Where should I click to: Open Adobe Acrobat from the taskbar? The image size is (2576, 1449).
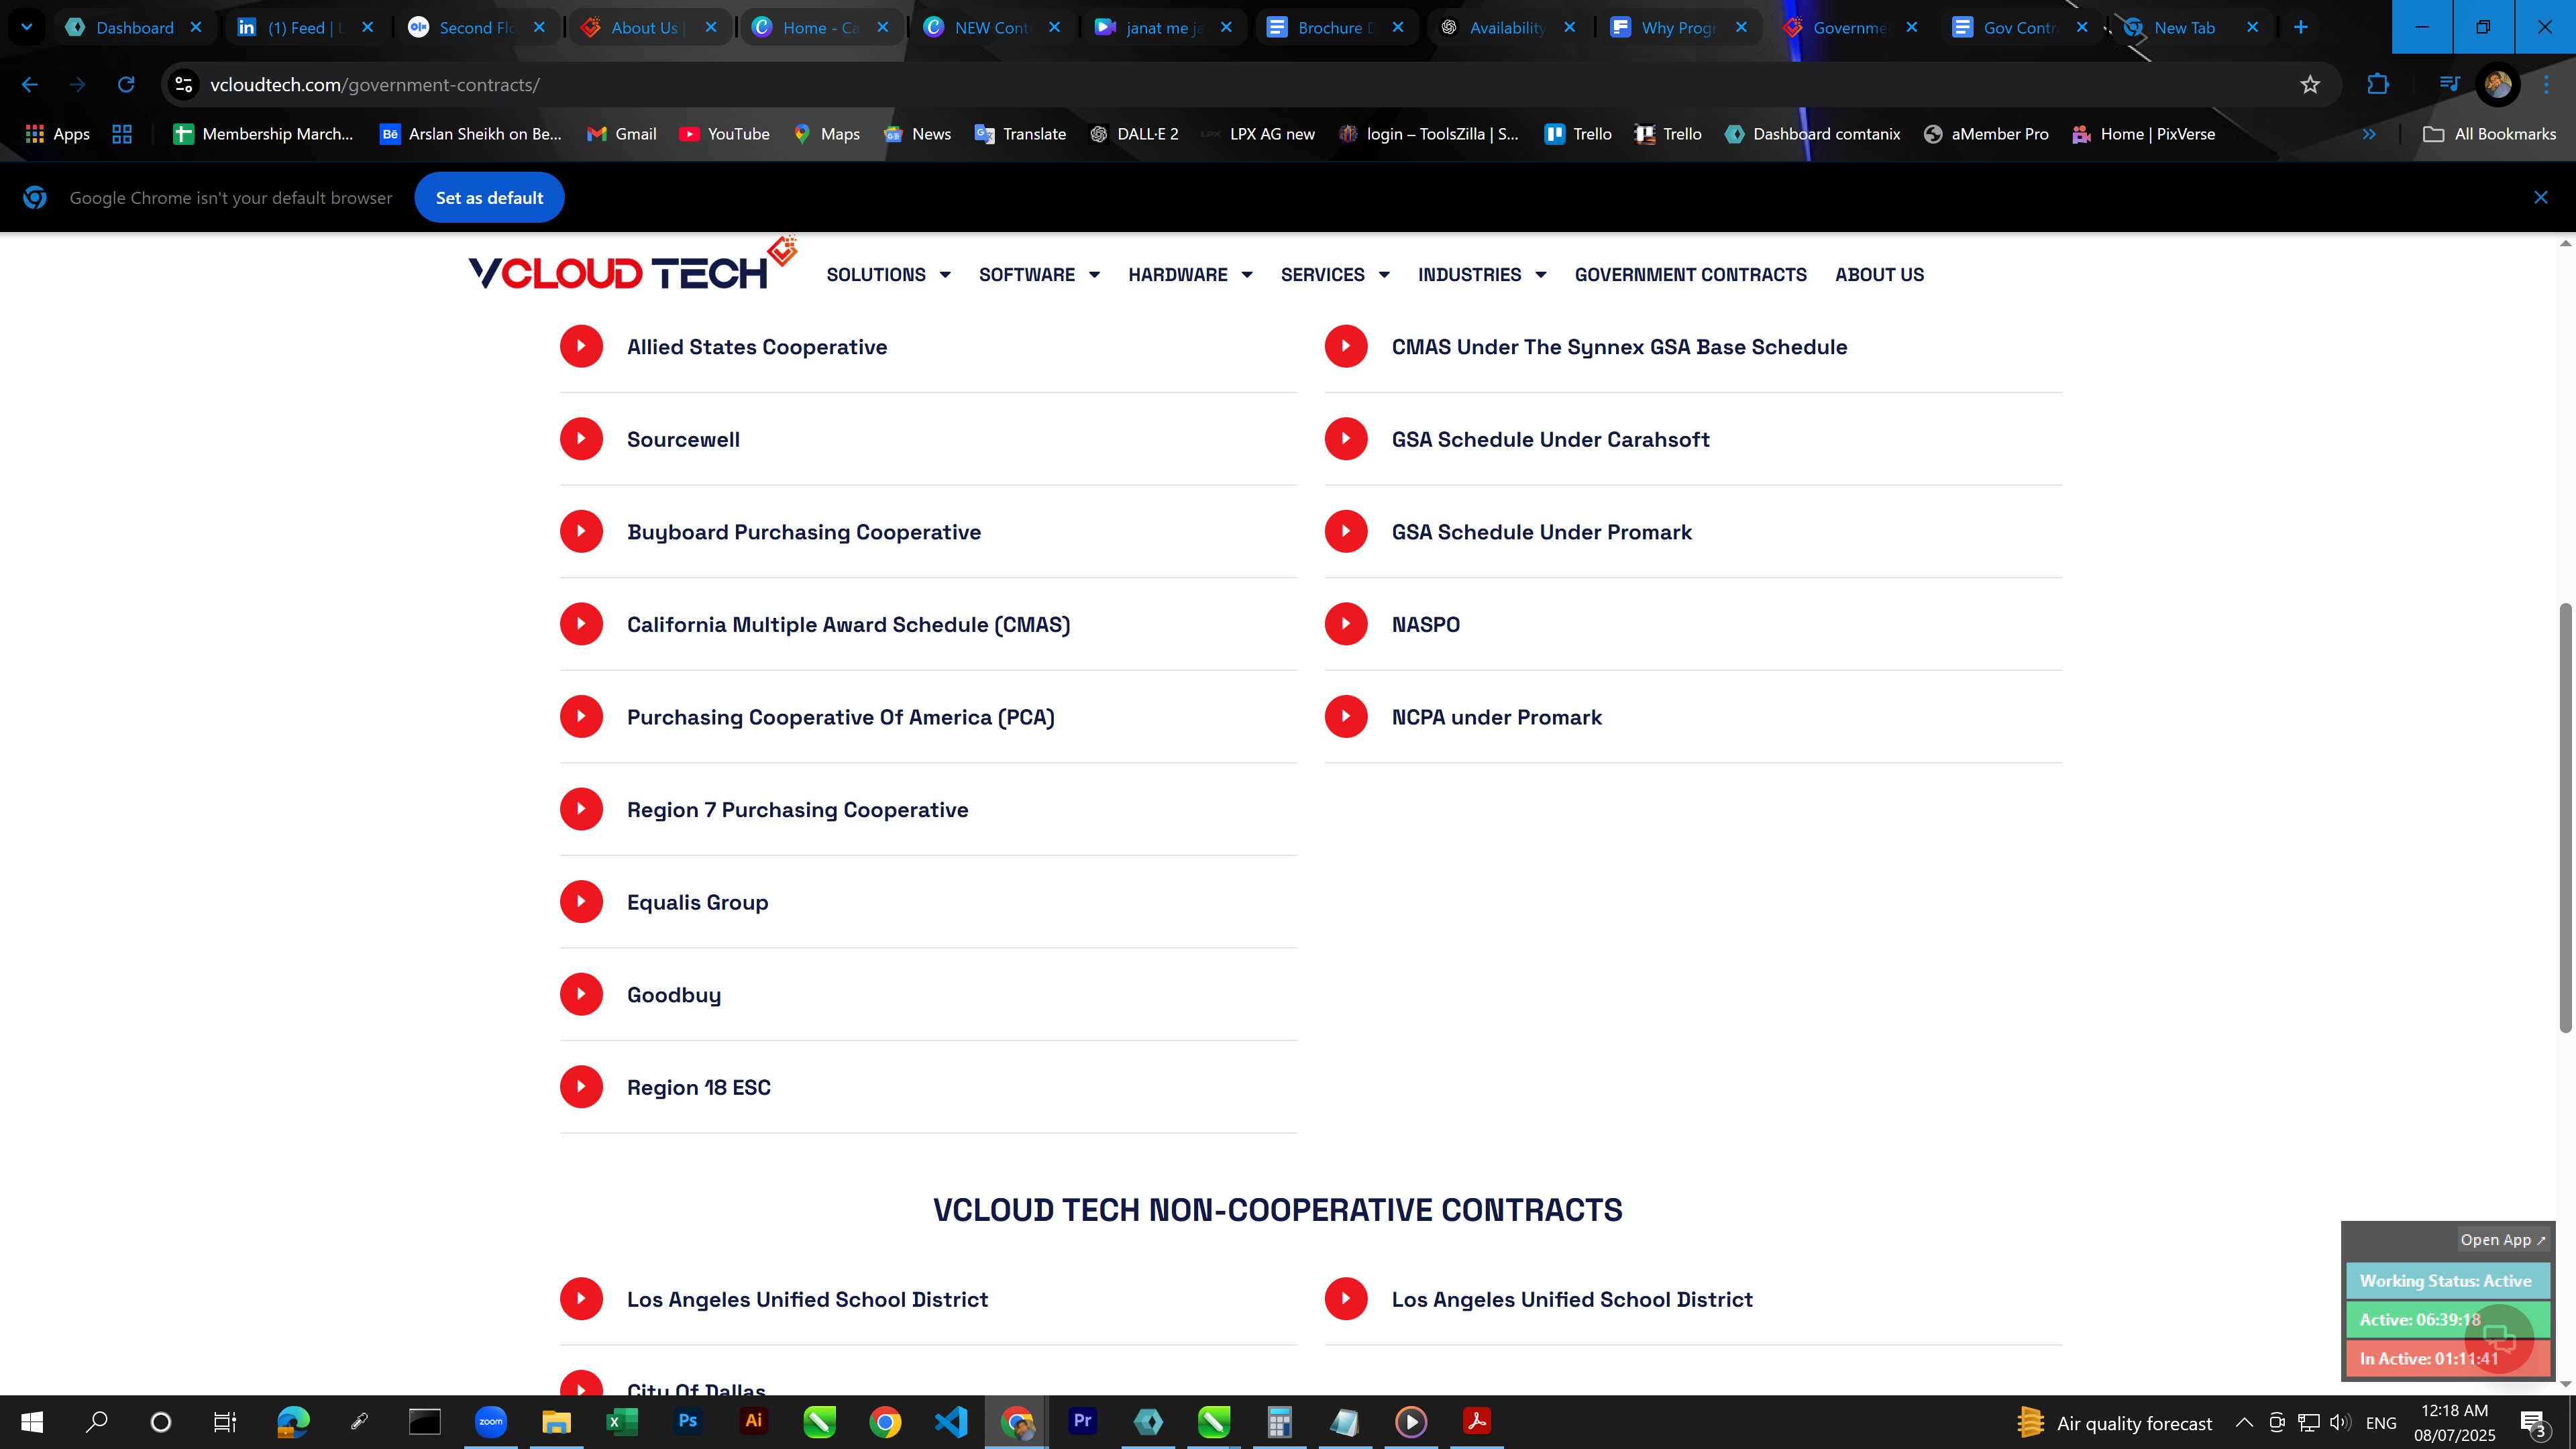pos(1477,1421)
